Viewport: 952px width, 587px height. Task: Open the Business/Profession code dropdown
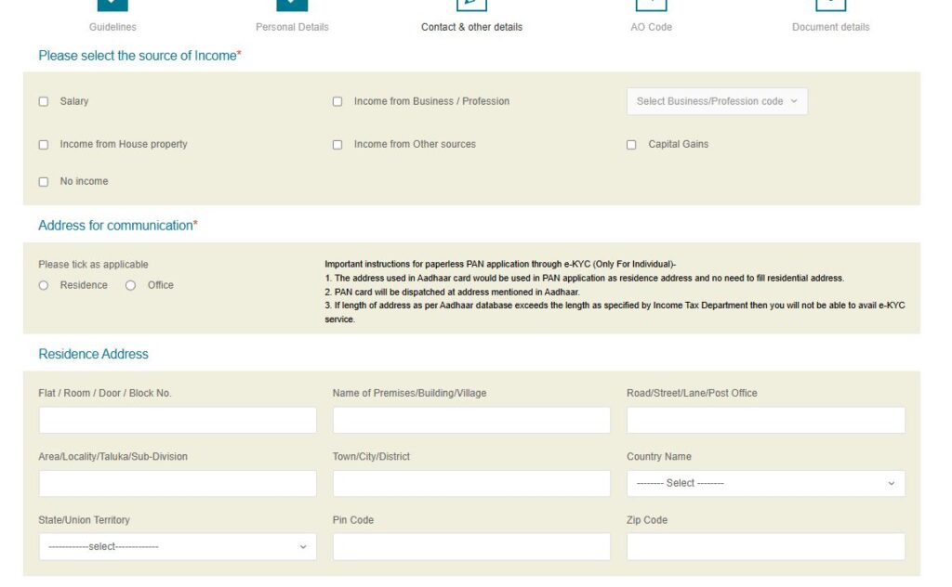[x=716, y=101]
